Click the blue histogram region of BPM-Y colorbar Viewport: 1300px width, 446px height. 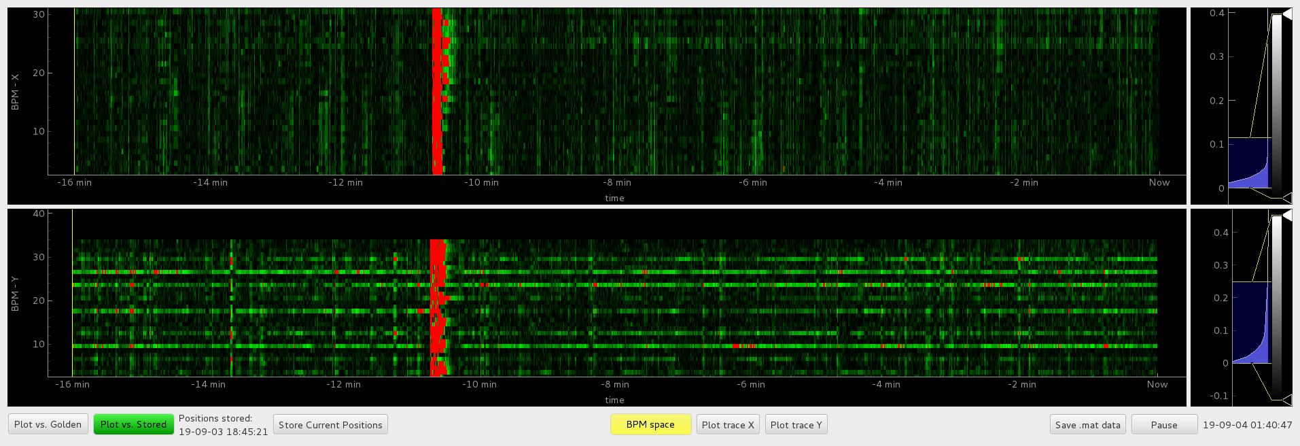[1251, 322]
